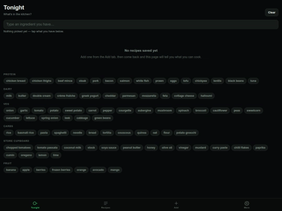Select the mushroom chip

[164, 110]
